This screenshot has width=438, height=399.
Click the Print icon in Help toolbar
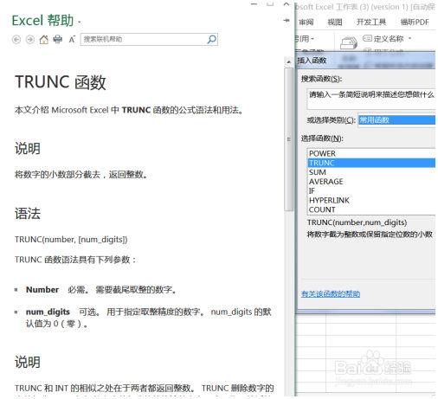pos(58,39)
